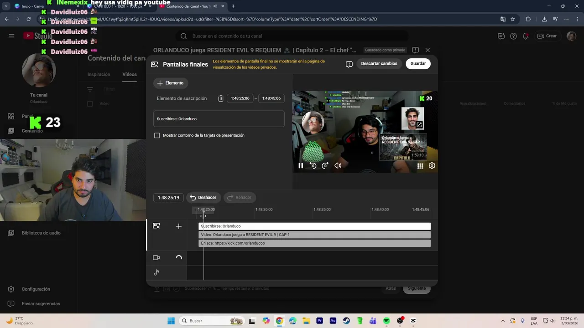This screenshot has height=328, width=584.
Task: Click browser back arrow
Action: coord(6,19)
